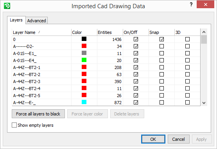Click the scroll up arrow of layer list
The image size is (217, 149).
(x=204, y=32)
